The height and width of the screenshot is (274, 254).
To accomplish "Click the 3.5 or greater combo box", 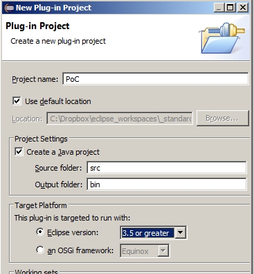I will pos(153,233).
